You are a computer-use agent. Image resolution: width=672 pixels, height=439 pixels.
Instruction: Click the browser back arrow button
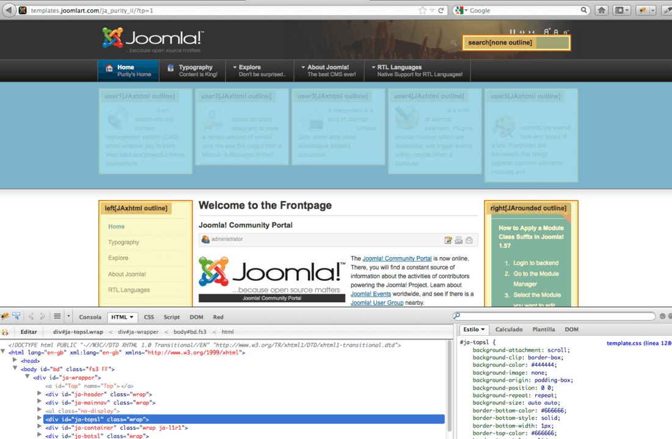9,10
